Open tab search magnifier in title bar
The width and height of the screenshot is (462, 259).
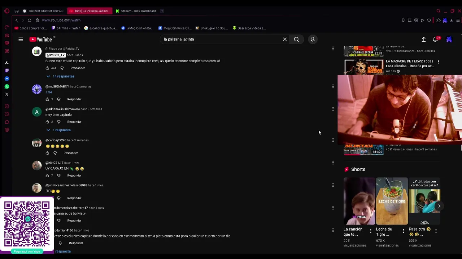(439, 11)
